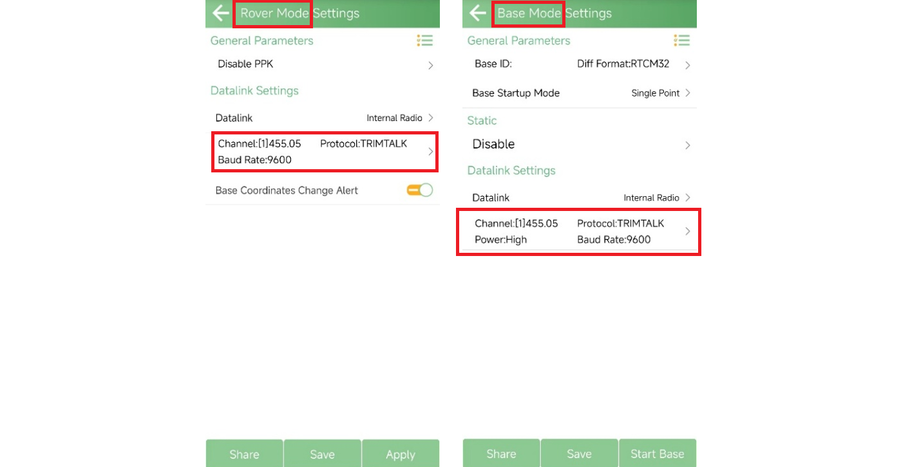The width and height of the screenshot is (901, 467).
Task: Expand Disable PPK option chevron
Action: point(430,65)
